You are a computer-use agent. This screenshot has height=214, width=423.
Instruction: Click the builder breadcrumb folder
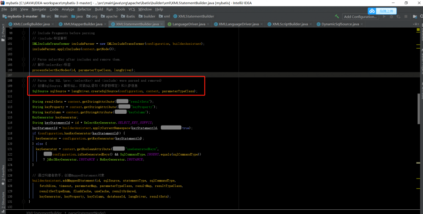coord(147,16)
